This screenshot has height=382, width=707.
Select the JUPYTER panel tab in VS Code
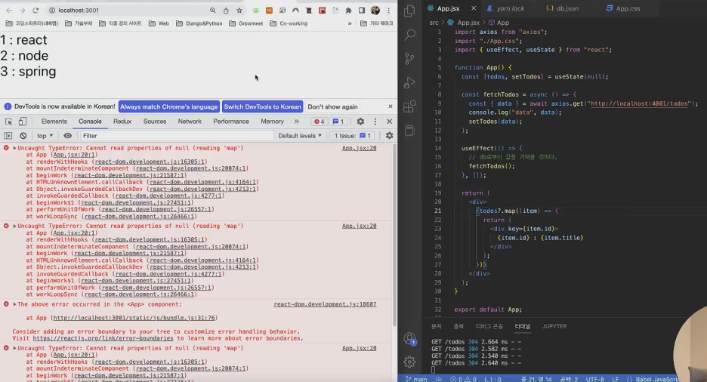pos(554,326)
